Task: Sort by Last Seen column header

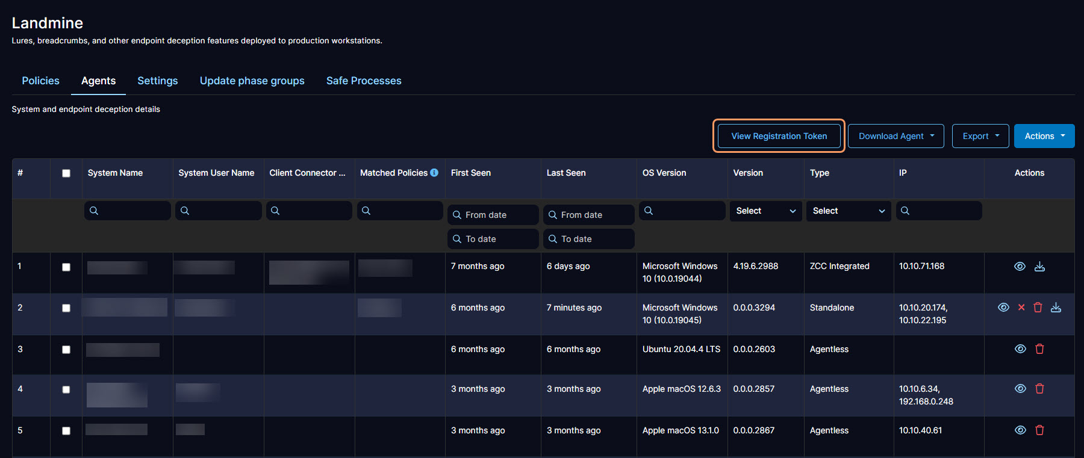Action: pyautogui.click(x=566, y=173)
